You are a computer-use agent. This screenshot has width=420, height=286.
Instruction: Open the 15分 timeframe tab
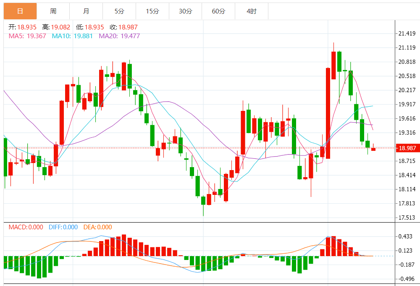click(x=152, y=11)
